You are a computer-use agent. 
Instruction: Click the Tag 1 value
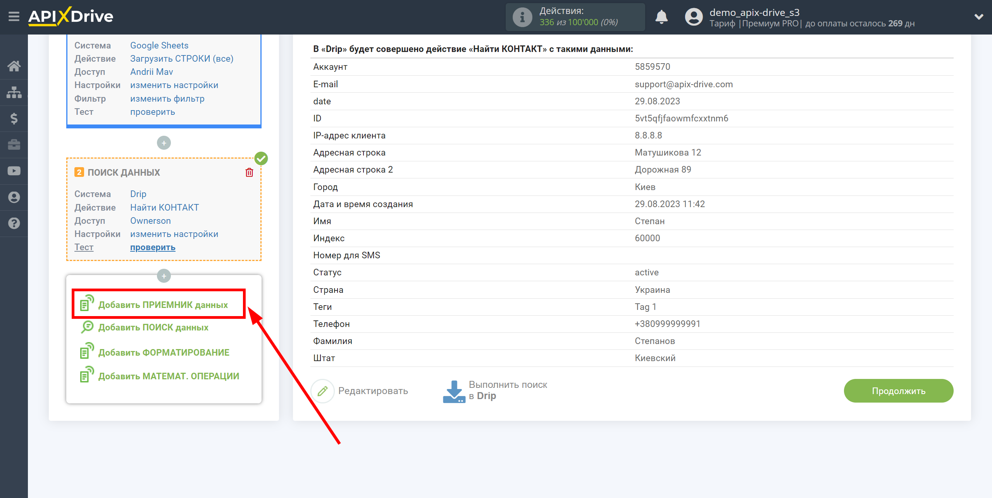[x=645, y=307]
